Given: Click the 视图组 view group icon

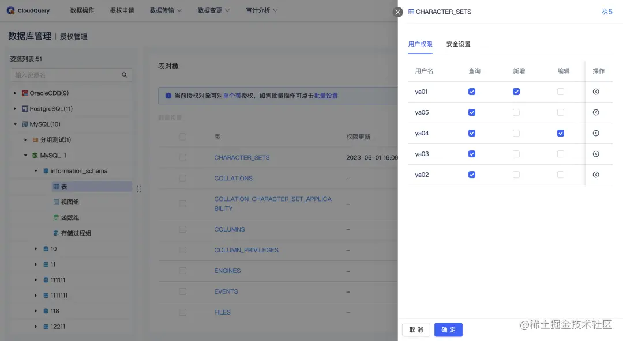Looking at the screenshot, I should (x=56, y=202).
